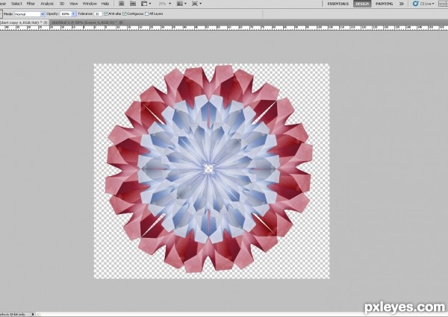Image resolution: width=448 pixels, height=317 pixels.
Task: Click the Tolerance input field
Action: [x=98, y=13]
